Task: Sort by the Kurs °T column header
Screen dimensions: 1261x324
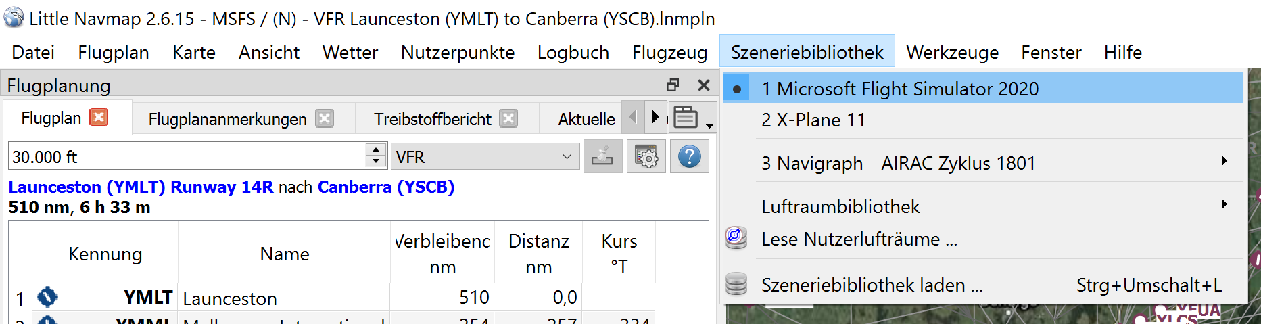Action: click(x=619, y=254)
